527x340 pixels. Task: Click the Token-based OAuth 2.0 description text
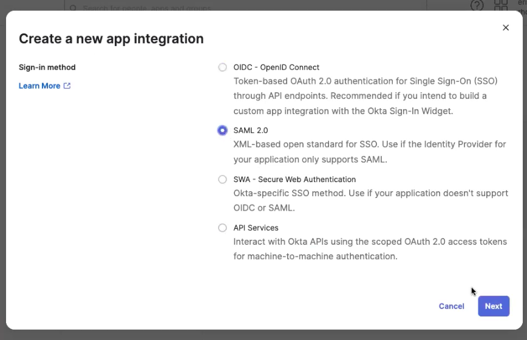(x=365, y=96)
